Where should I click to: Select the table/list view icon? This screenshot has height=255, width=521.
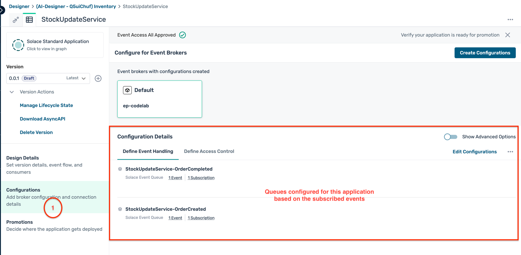tap(29, 20)
